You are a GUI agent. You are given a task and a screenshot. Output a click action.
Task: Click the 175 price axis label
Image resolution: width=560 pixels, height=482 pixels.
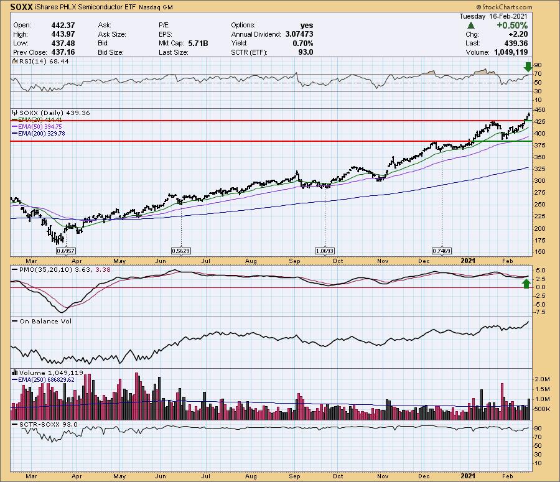539,240
